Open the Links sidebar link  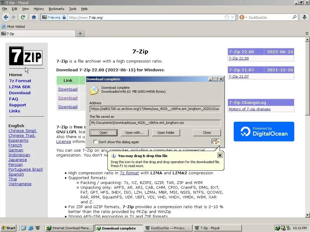coord(15,111)
